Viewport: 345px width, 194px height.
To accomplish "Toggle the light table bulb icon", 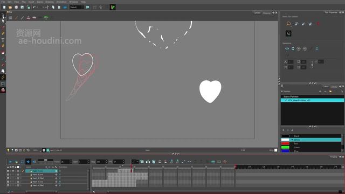I will click(x=8, y=150).
